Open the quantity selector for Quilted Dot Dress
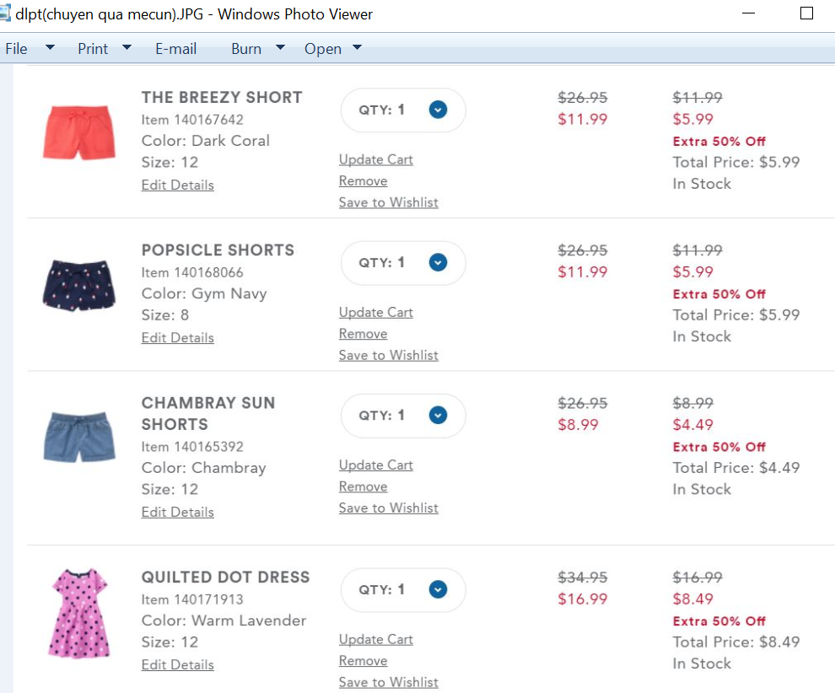835x693 pixels. [437, 589]
